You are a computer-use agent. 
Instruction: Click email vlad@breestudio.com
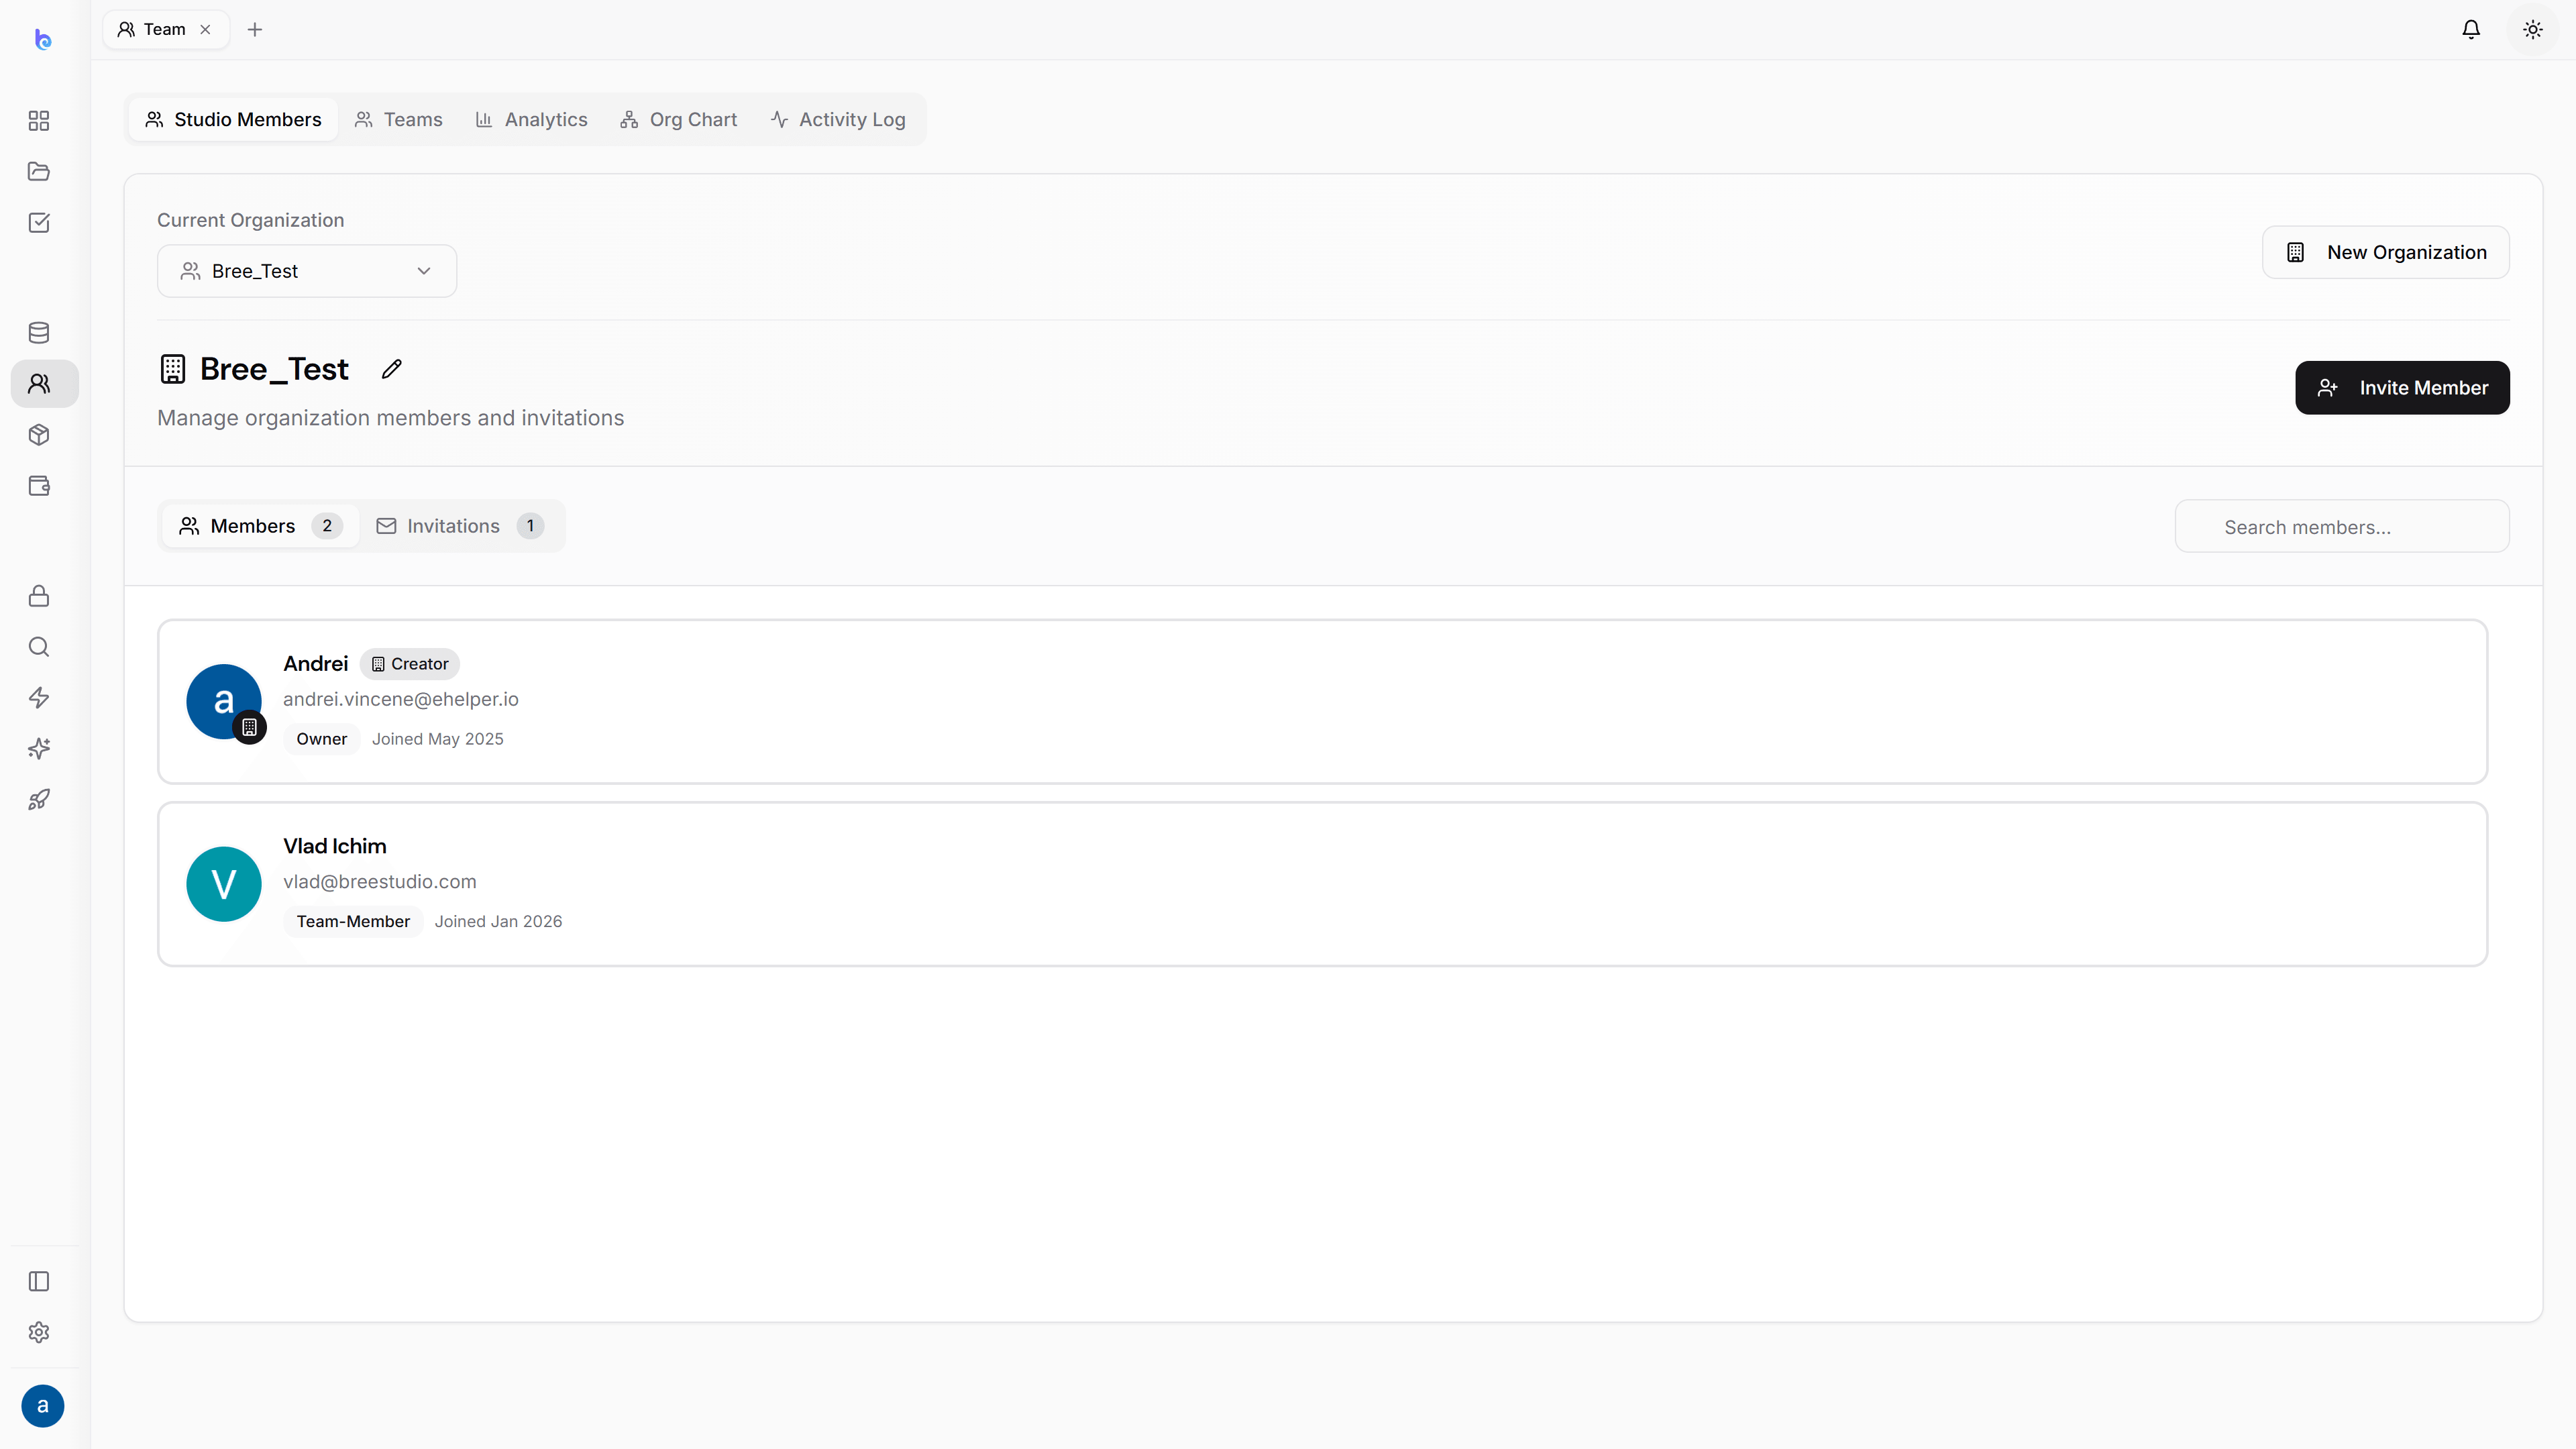[380, 881]
